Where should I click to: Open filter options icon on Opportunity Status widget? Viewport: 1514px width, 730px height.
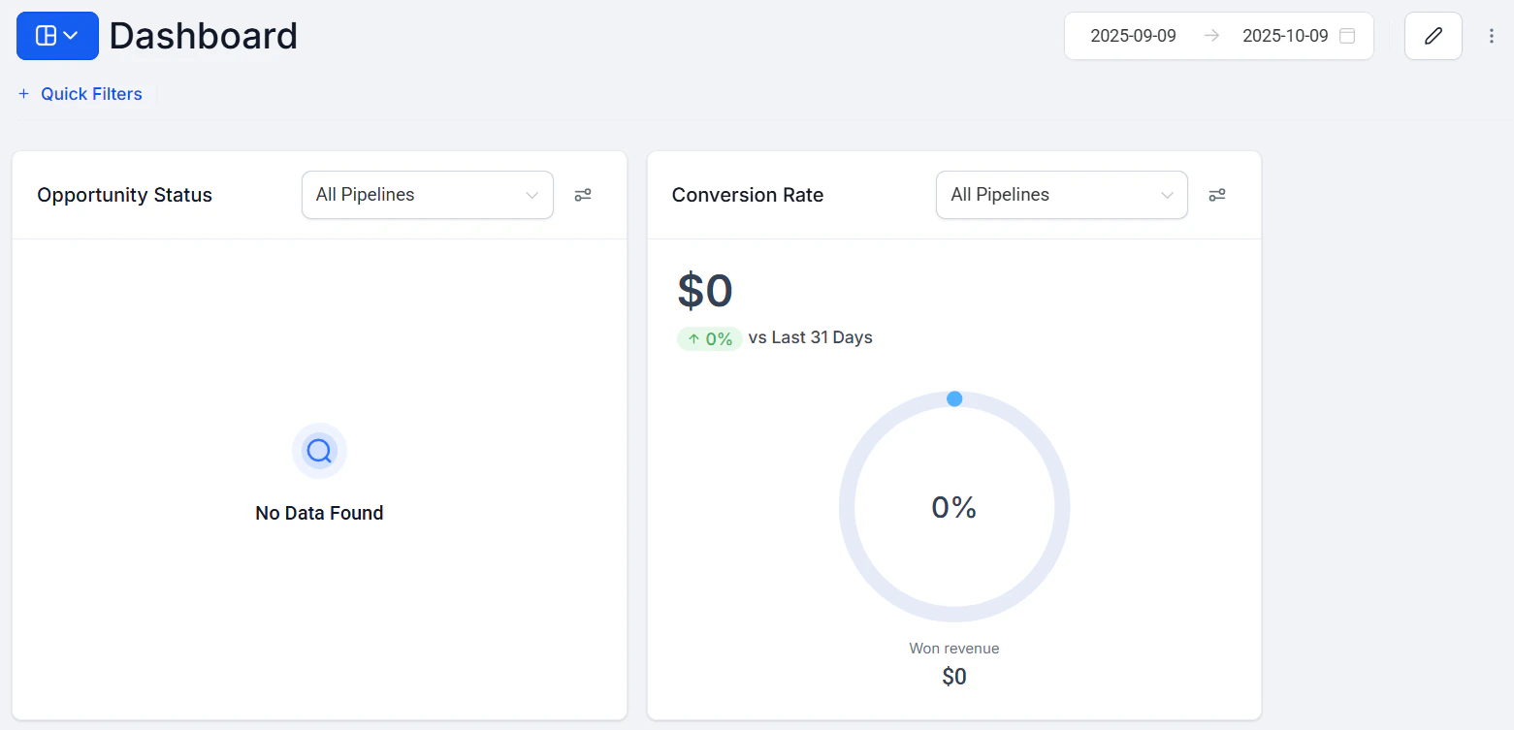583,195
